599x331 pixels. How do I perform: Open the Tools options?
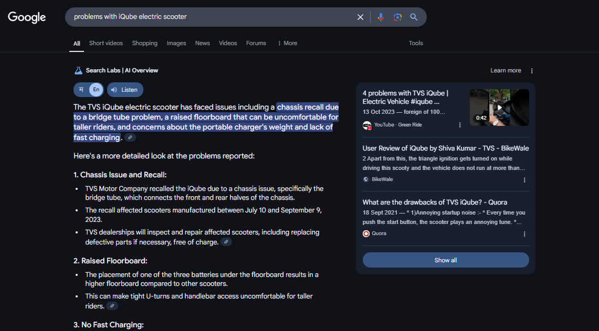[x=416, y=43]
